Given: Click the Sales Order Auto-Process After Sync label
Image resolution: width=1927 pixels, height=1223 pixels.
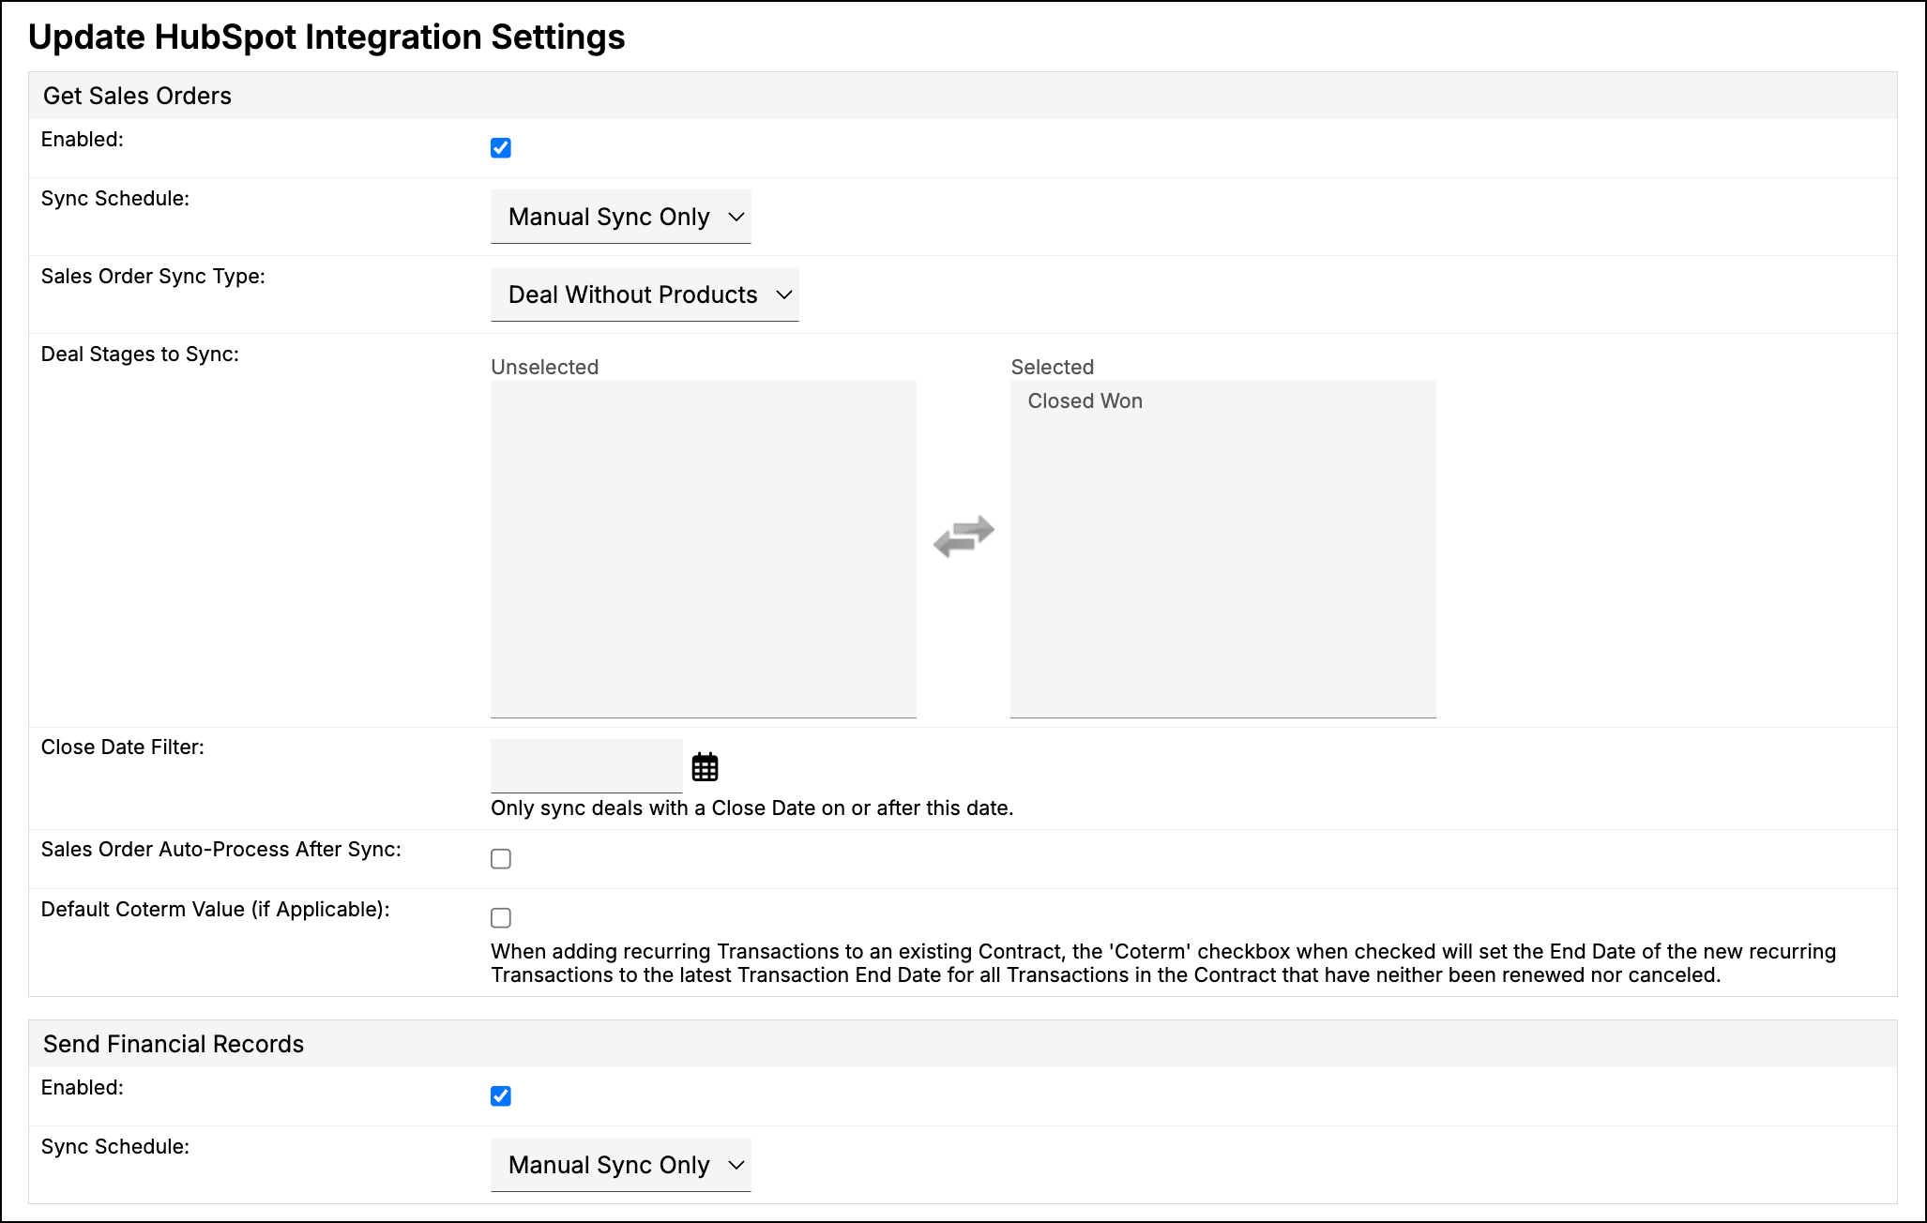Looking at the screenshot, I should tap(221, 849).
